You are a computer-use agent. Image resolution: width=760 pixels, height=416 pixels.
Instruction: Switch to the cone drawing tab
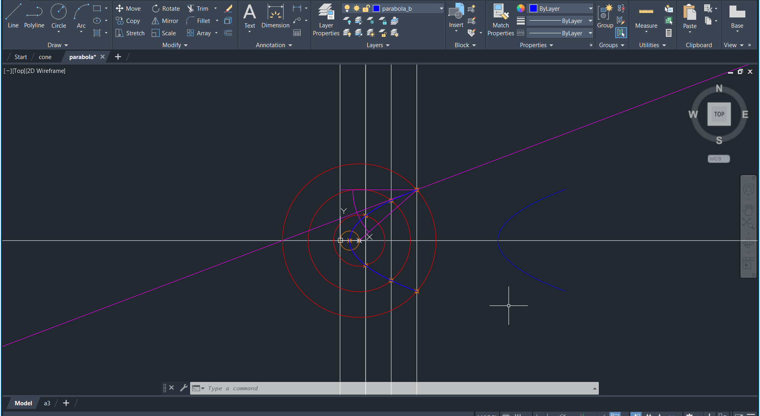(45, 57)
